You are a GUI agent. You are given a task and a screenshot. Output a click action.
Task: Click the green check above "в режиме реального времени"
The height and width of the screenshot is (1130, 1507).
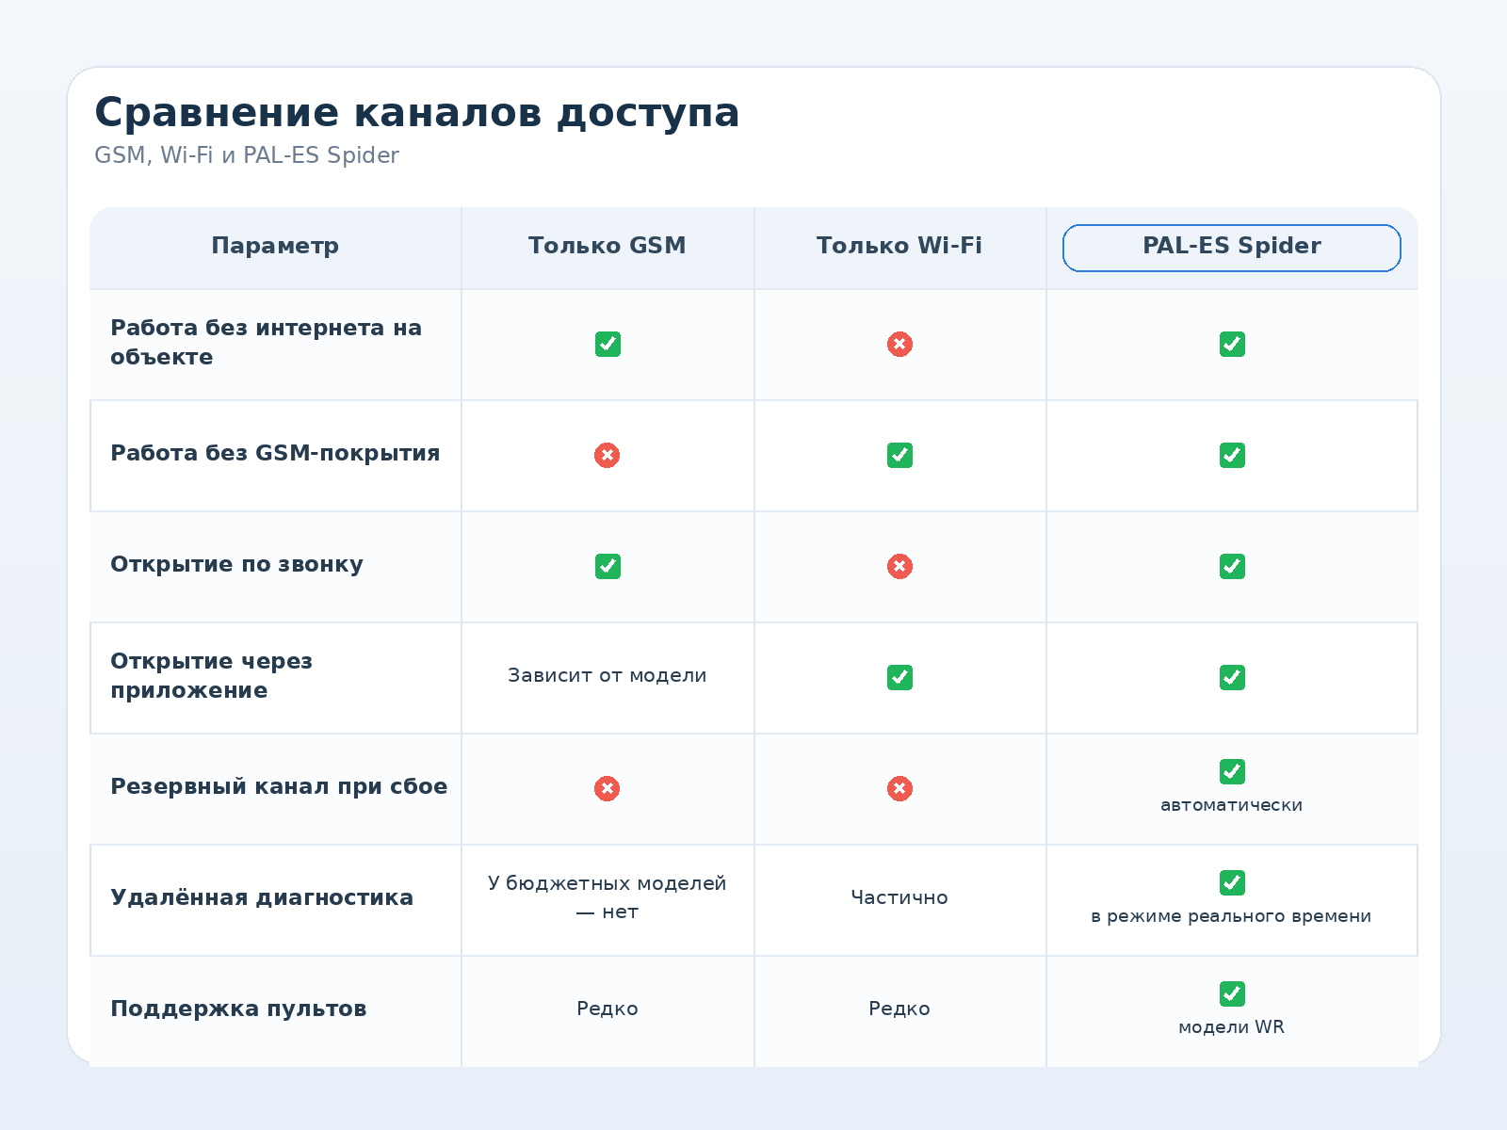point(1232,882)
